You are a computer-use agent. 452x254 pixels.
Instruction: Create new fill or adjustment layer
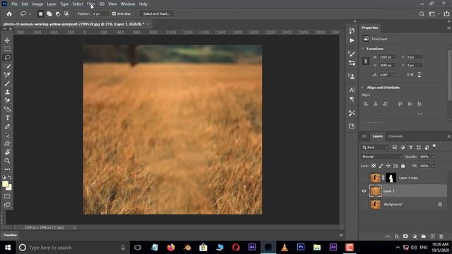pyautogui.click(x=415, y=236)
